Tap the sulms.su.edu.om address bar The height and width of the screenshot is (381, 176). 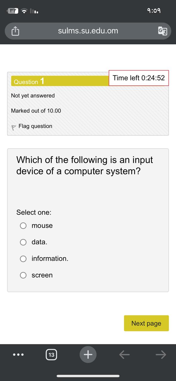coord(88,31)
